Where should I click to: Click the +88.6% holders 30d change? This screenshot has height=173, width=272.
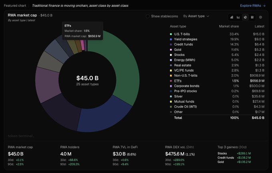[73, 160]
